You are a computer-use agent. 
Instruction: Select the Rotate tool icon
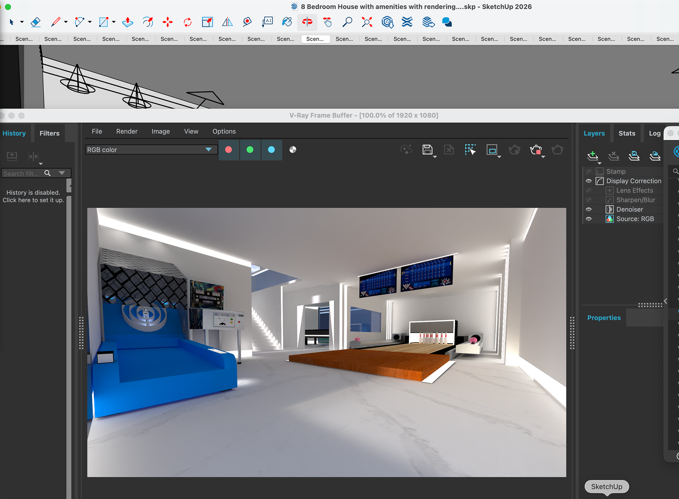tap(187, 22)
